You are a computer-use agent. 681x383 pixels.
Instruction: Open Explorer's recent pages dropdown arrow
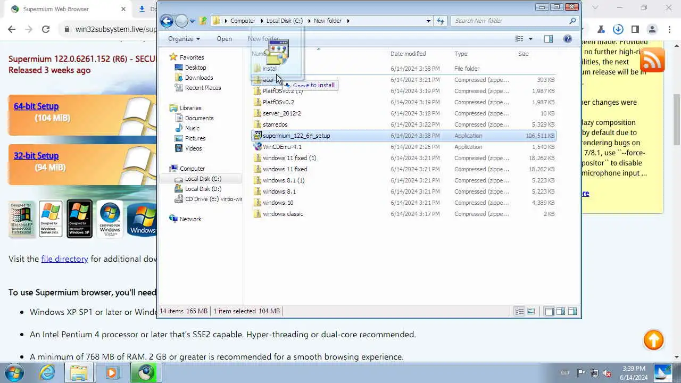pos(193,21)
